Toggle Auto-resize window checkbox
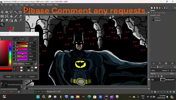 [152, 13]
